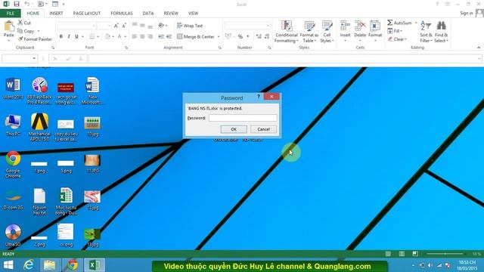Screen dimensions: 484x272
Task: Click the Delete cells icon
Action: pos(360,26)
